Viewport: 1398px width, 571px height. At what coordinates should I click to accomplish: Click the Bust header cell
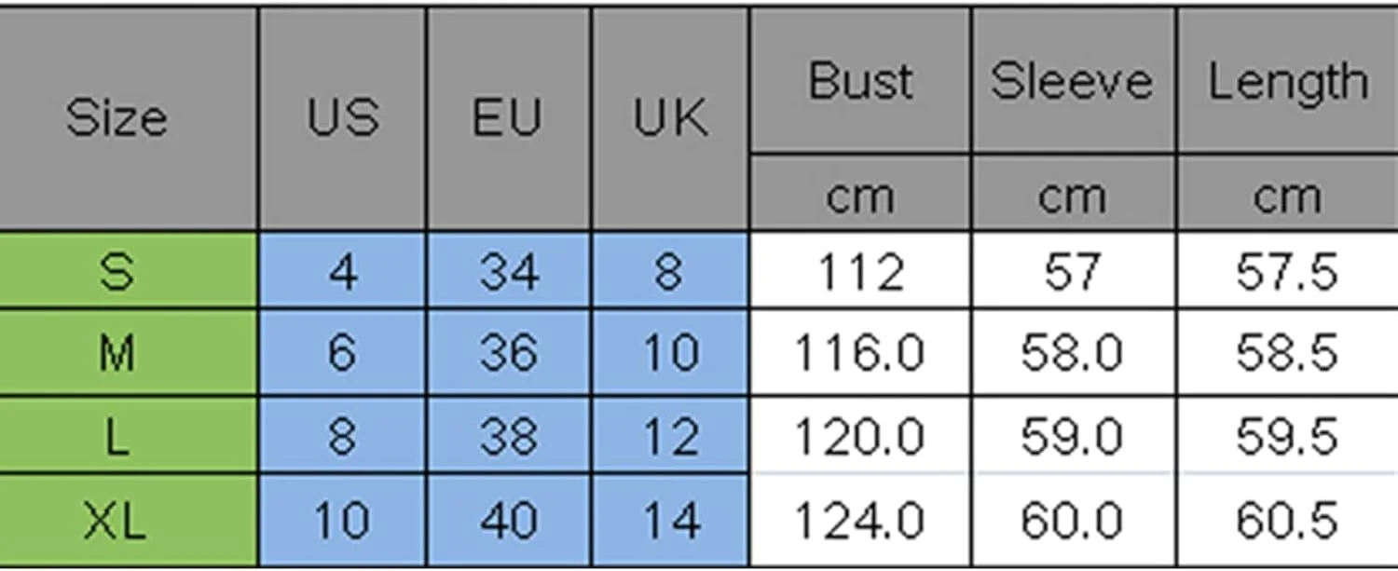pos(860,82)
